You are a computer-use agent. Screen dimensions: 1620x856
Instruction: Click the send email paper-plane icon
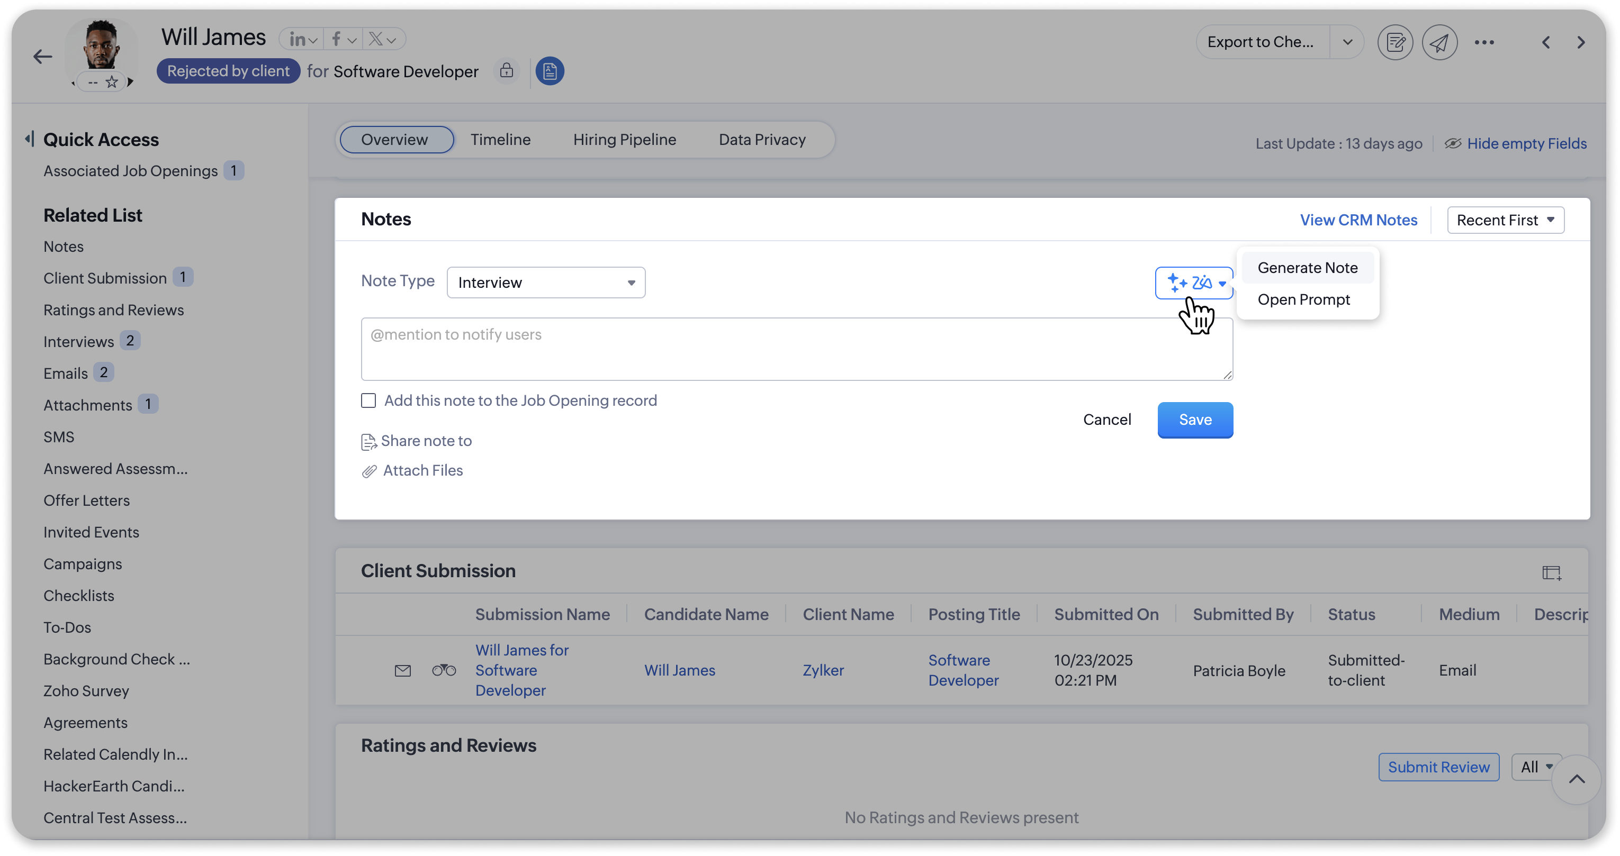[x=1439, y=42]
